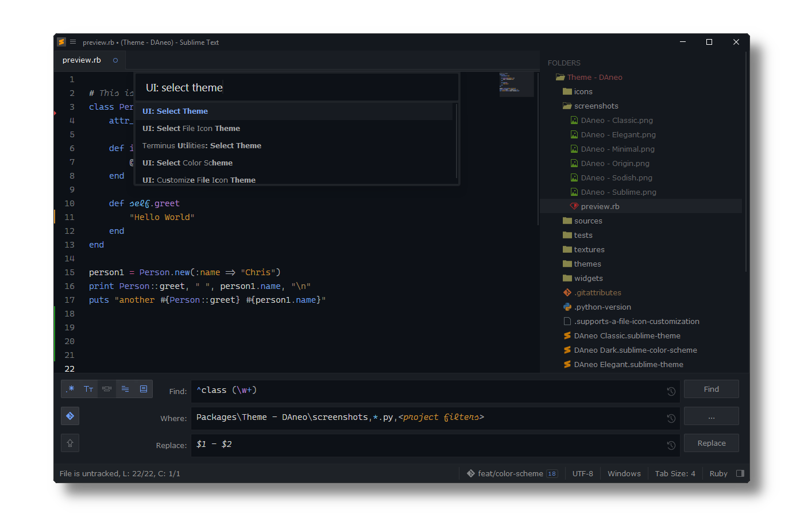Screen dimensions: 804x517
Task: Toggle whole word matching in Find panel
Action: click(107, 389)
